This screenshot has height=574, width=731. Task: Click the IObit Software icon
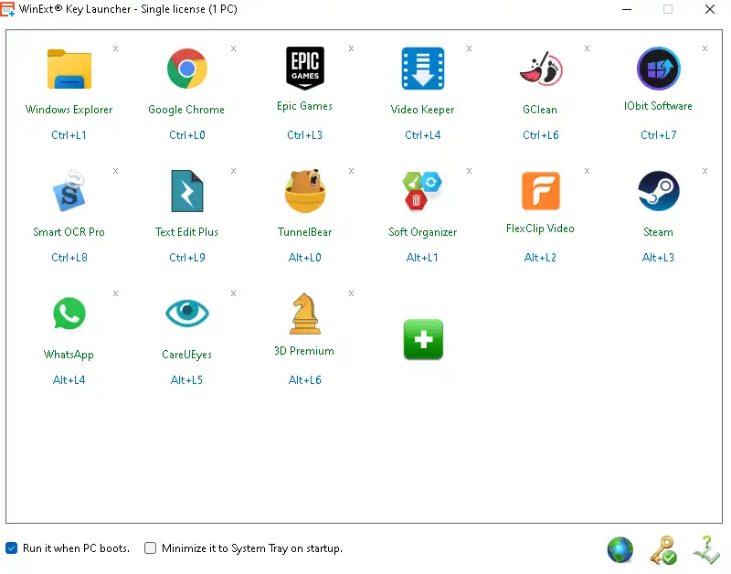[658, 69]
